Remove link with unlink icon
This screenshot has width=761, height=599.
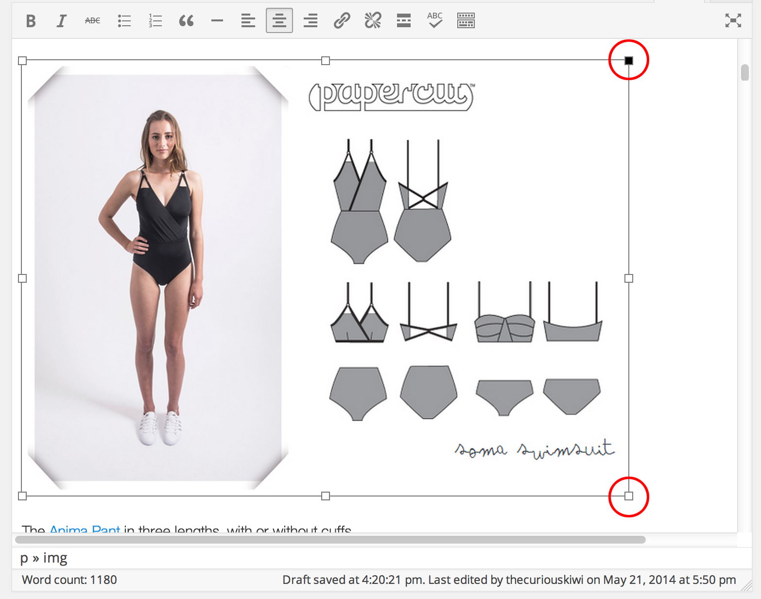(x=373, y=21)
